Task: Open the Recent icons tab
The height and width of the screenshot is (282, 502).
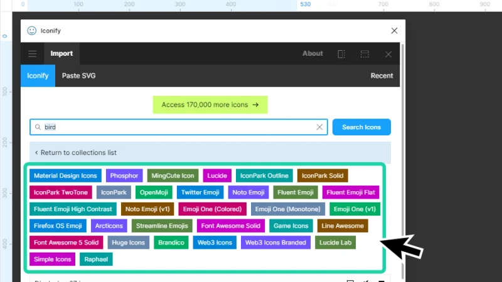Action: tap(382, 76)
